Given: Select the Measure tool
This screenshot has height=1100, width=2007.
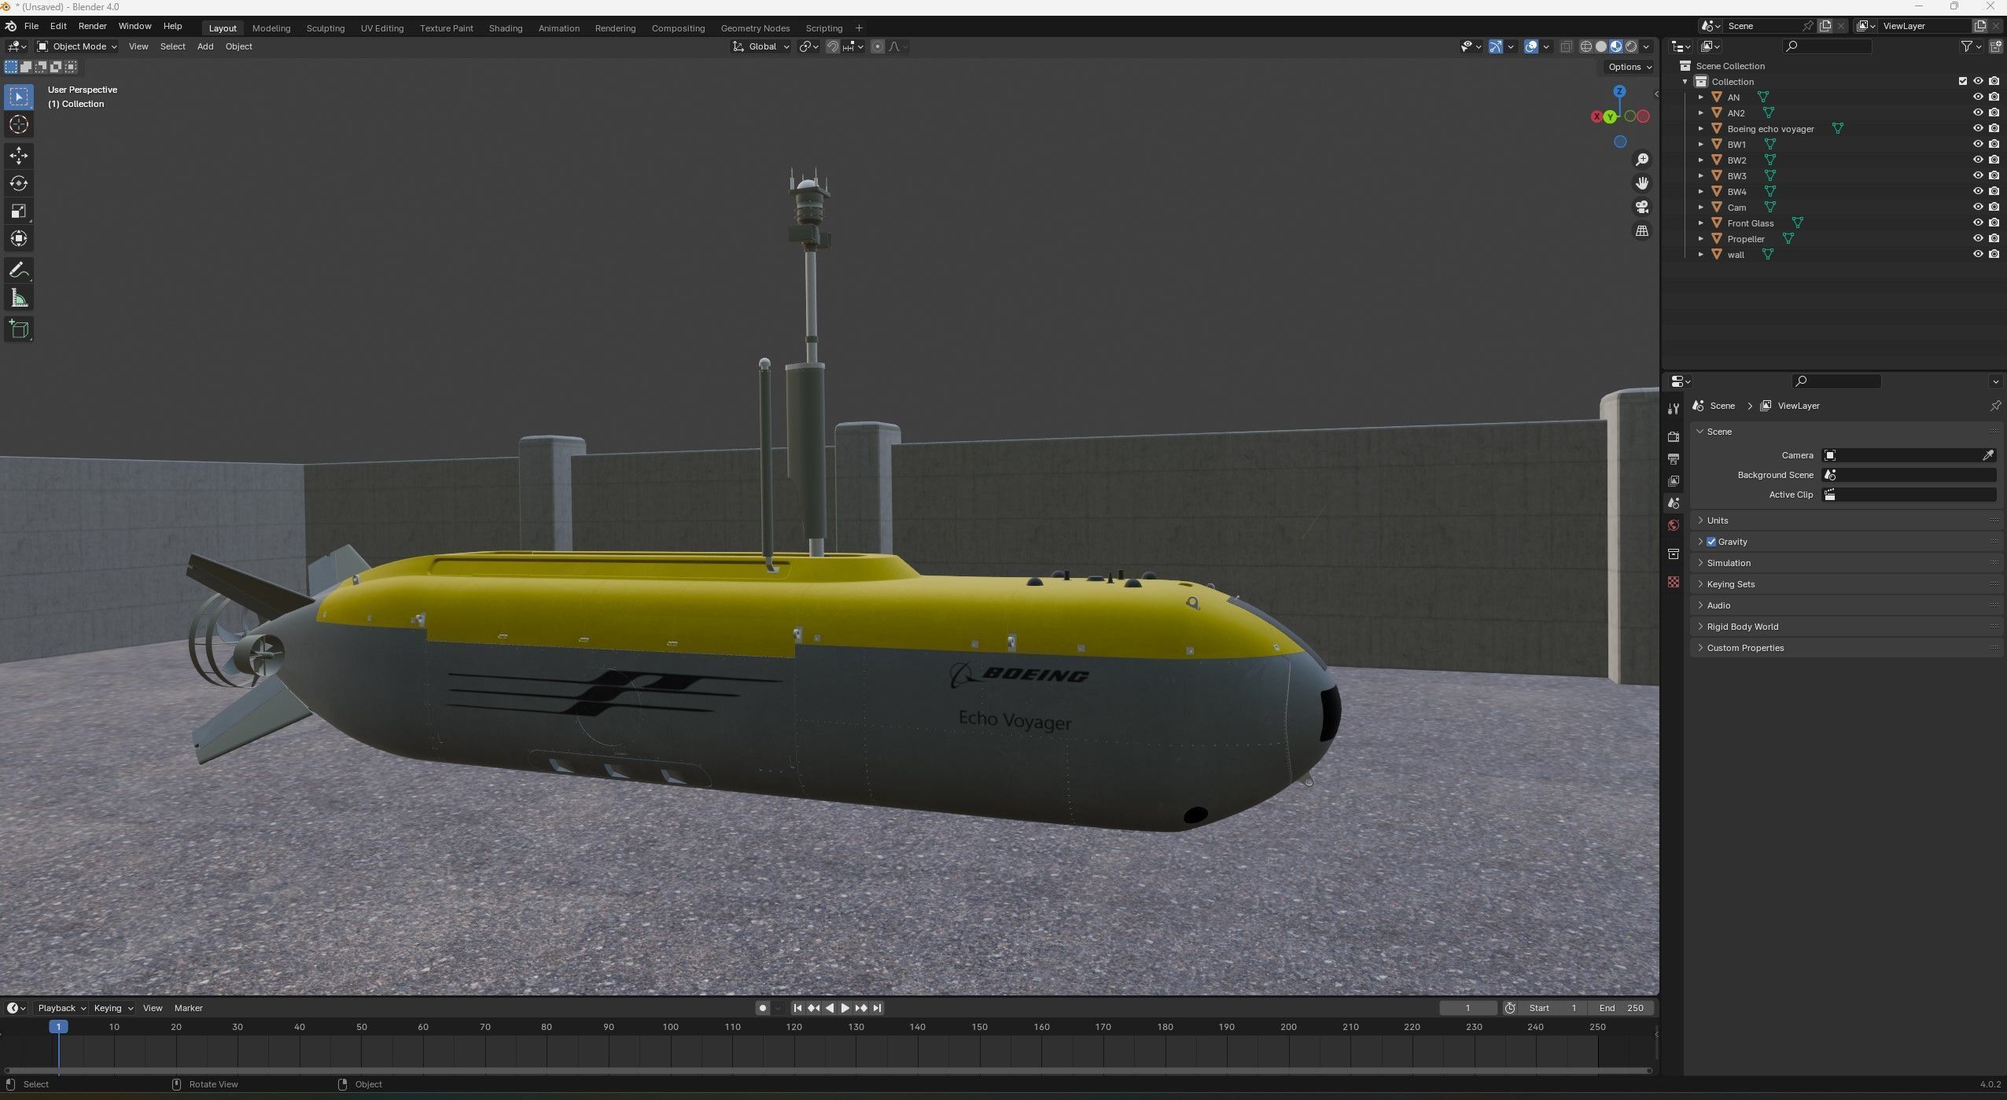Looking at the screenshot, I should tap(19, 298).
